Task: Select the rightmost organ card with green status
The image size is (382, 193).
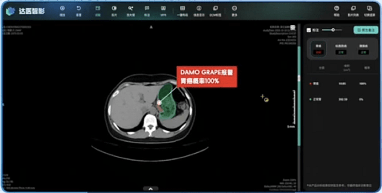Action: pos(363,49)
